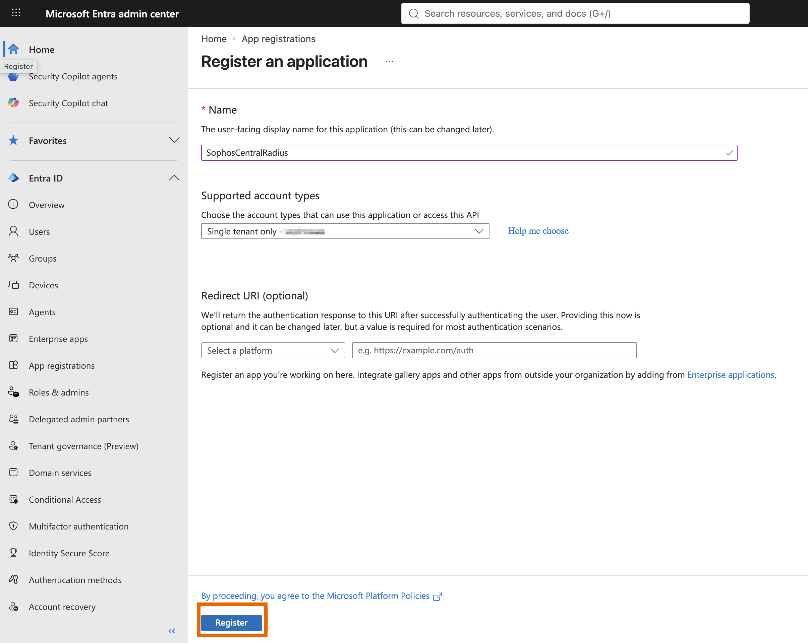Open Overview in the sidebar
Viewport: 808px width, 643px height.
click(47, 205)
